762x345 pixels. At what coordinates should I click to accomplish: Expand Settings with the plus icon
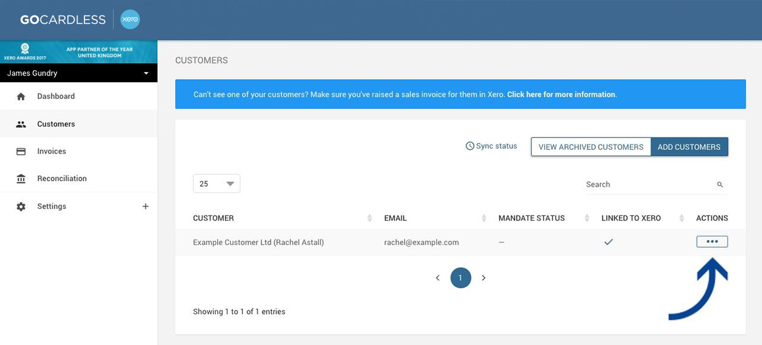145,206
